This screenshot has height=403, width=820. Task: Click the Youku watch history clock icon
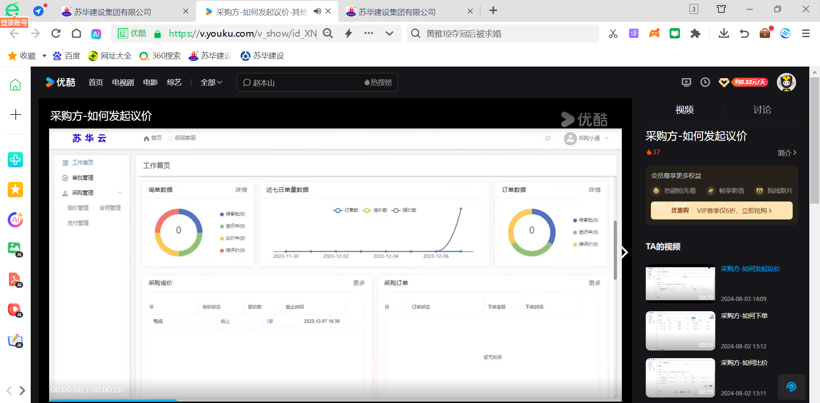tap(705, 82)
